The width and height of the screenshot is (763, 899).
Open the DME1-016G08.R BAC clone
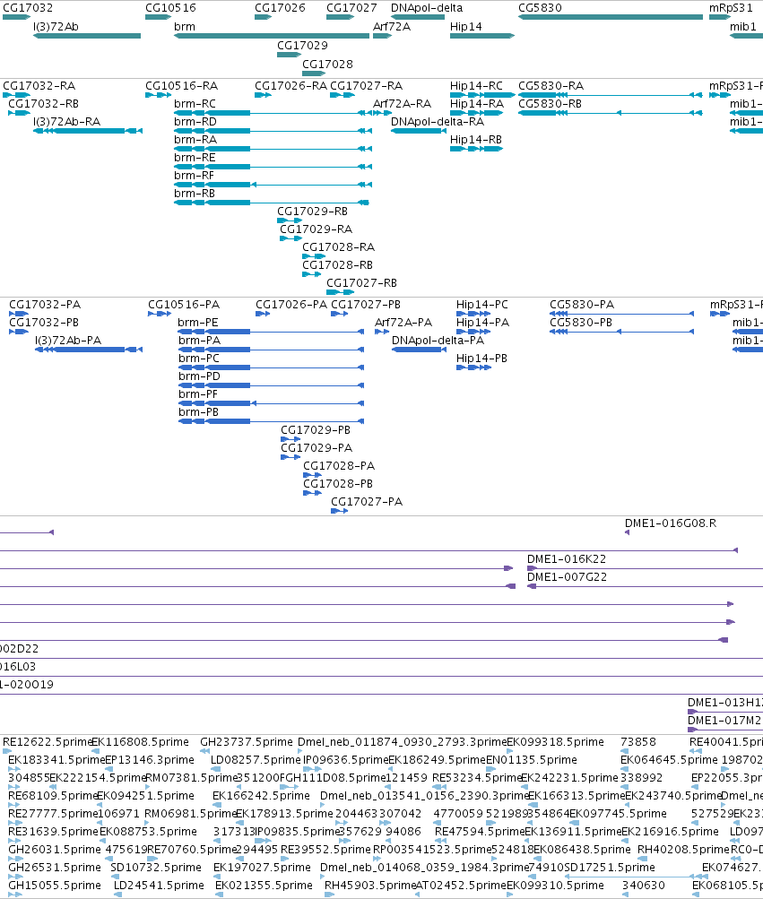[x=627, y=532]
